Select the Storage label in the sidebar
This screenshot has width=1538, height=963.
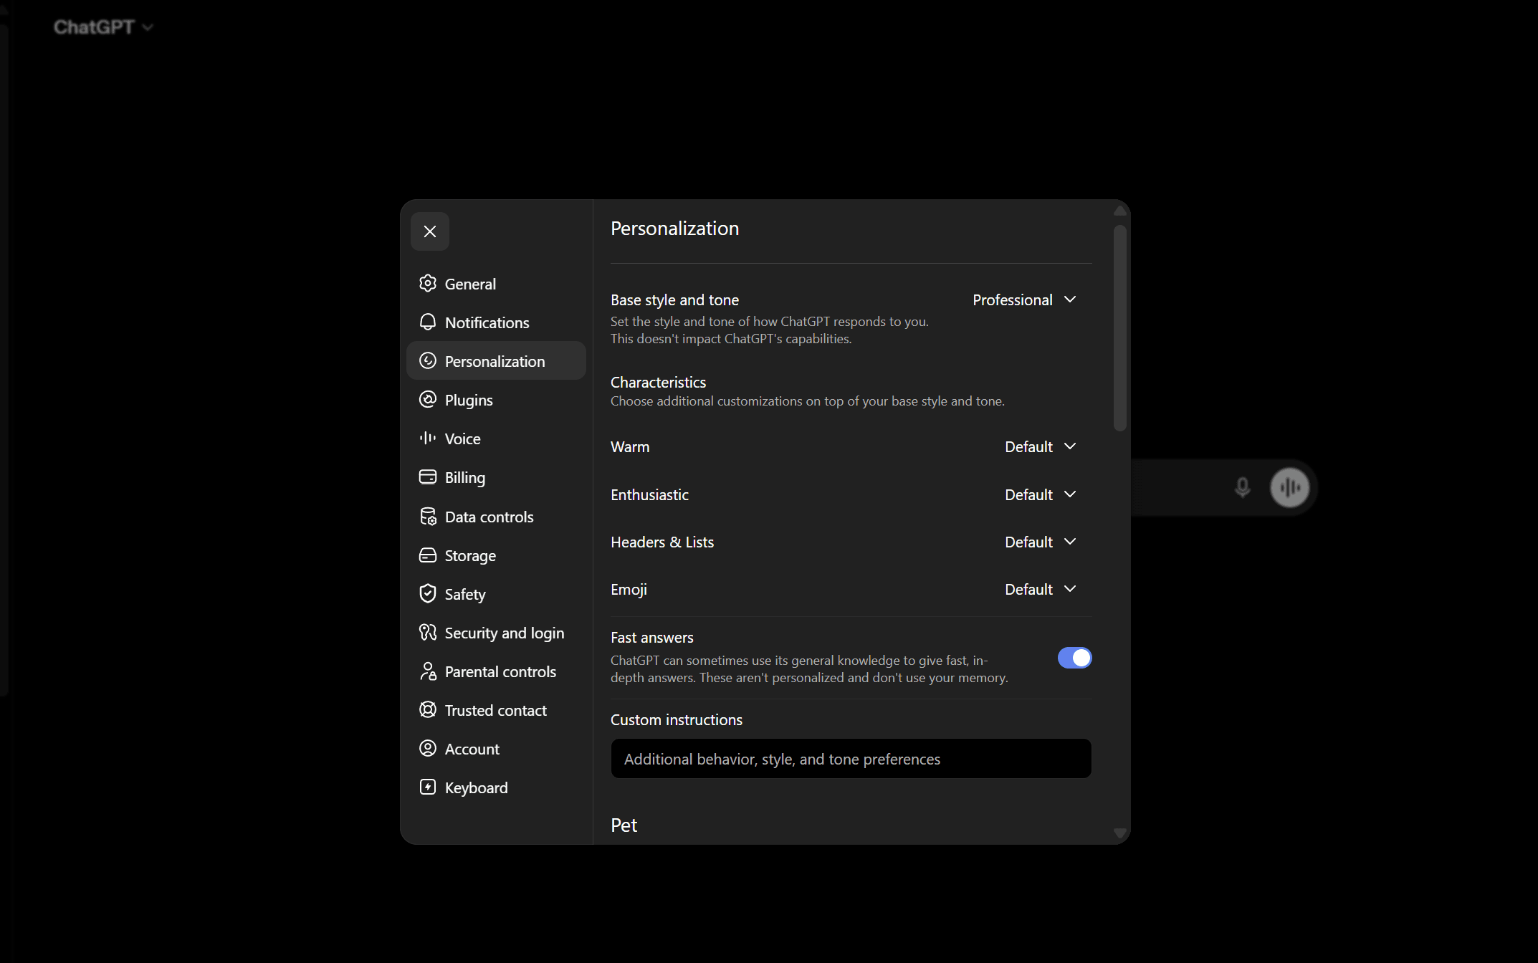pyautogui.click(x=470, y=555)
